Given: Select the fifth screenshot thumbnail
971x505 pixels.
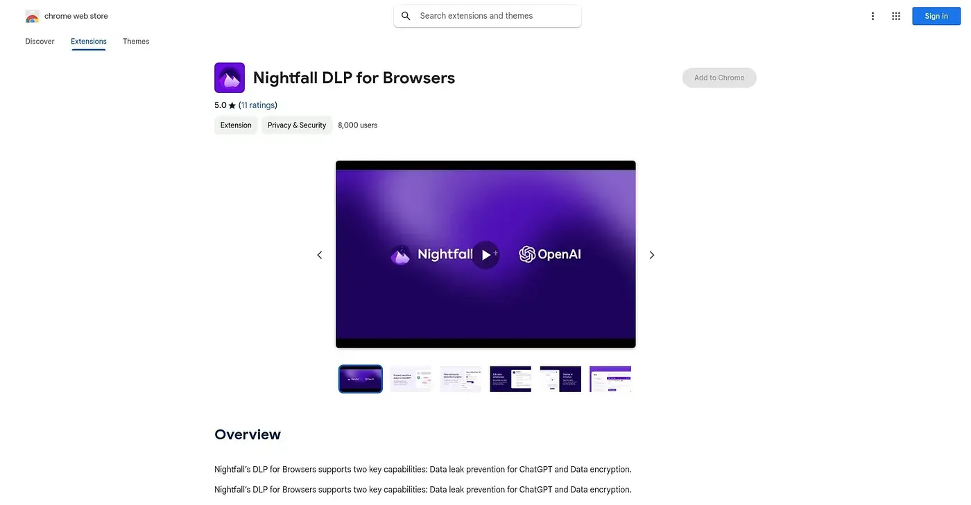Looking at the screenshot, I should pyautogui.click(x=560, y=379).
